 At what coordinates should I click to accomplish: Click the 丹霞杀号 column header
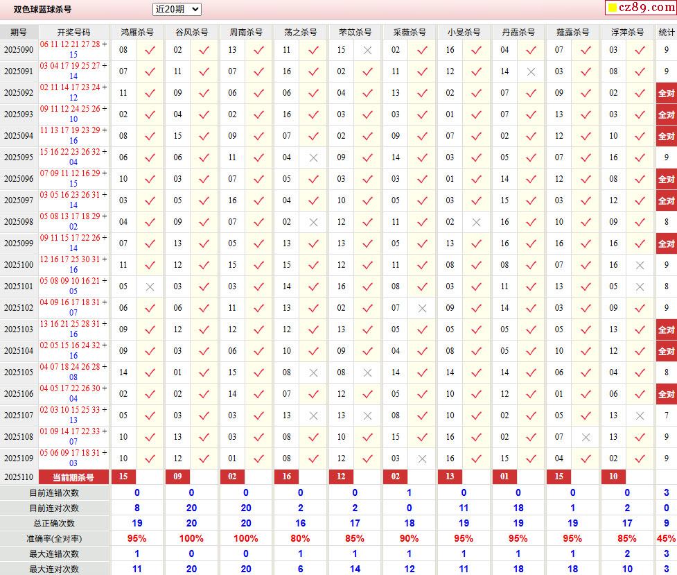click(518, 33)
